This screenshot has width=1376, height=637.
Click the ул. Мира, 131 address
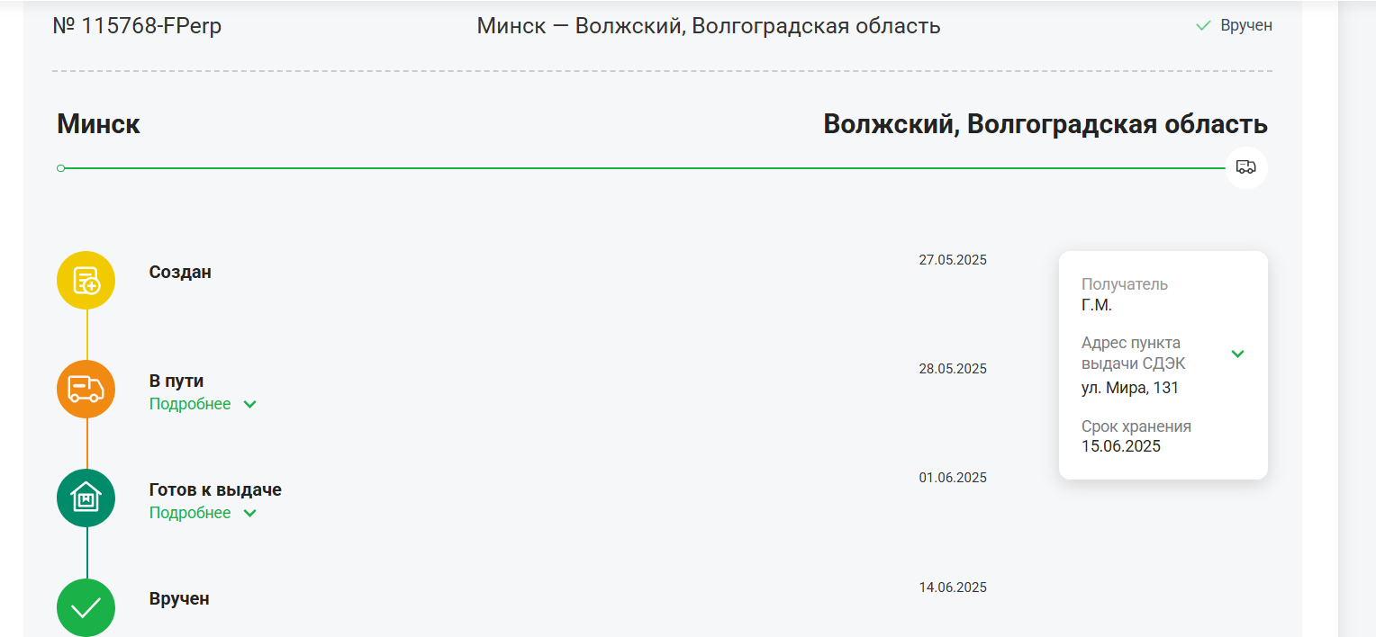[x=1130, y=388]
